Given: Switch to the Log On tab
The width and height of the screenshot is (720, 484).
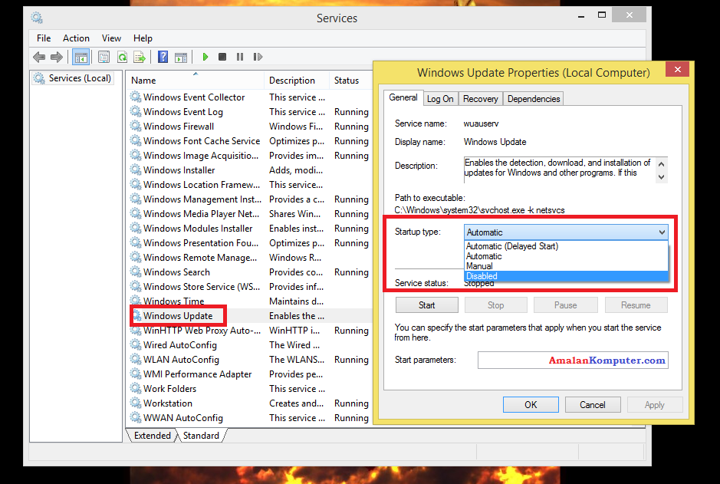Looking at the screenshot, I should [x=440, y=98].
